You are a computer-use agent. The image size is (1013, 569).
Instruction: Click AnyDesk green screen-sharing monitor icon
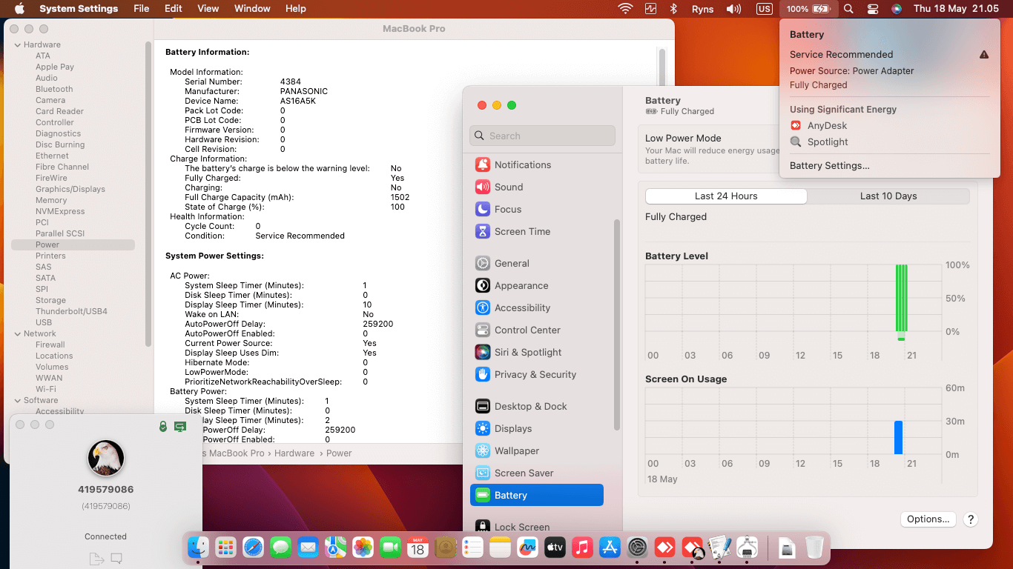click(180, 427)
